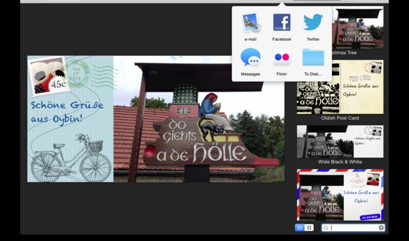Switch templates to grid view
409x241 pixels.
point(309,228)
